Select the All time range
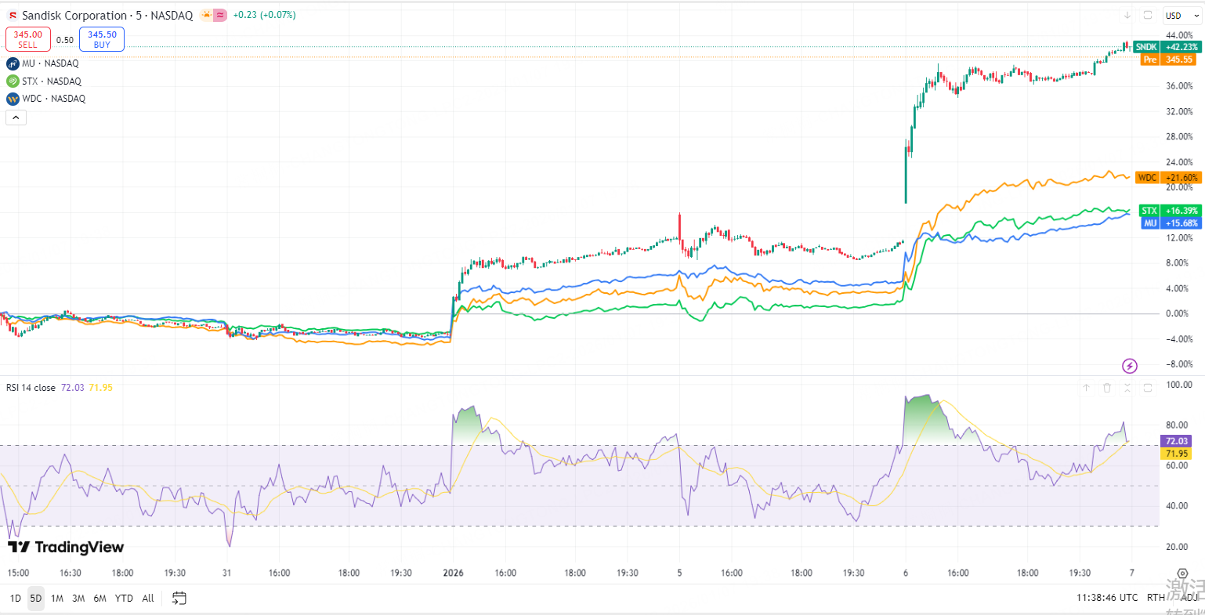 point(148,598)
